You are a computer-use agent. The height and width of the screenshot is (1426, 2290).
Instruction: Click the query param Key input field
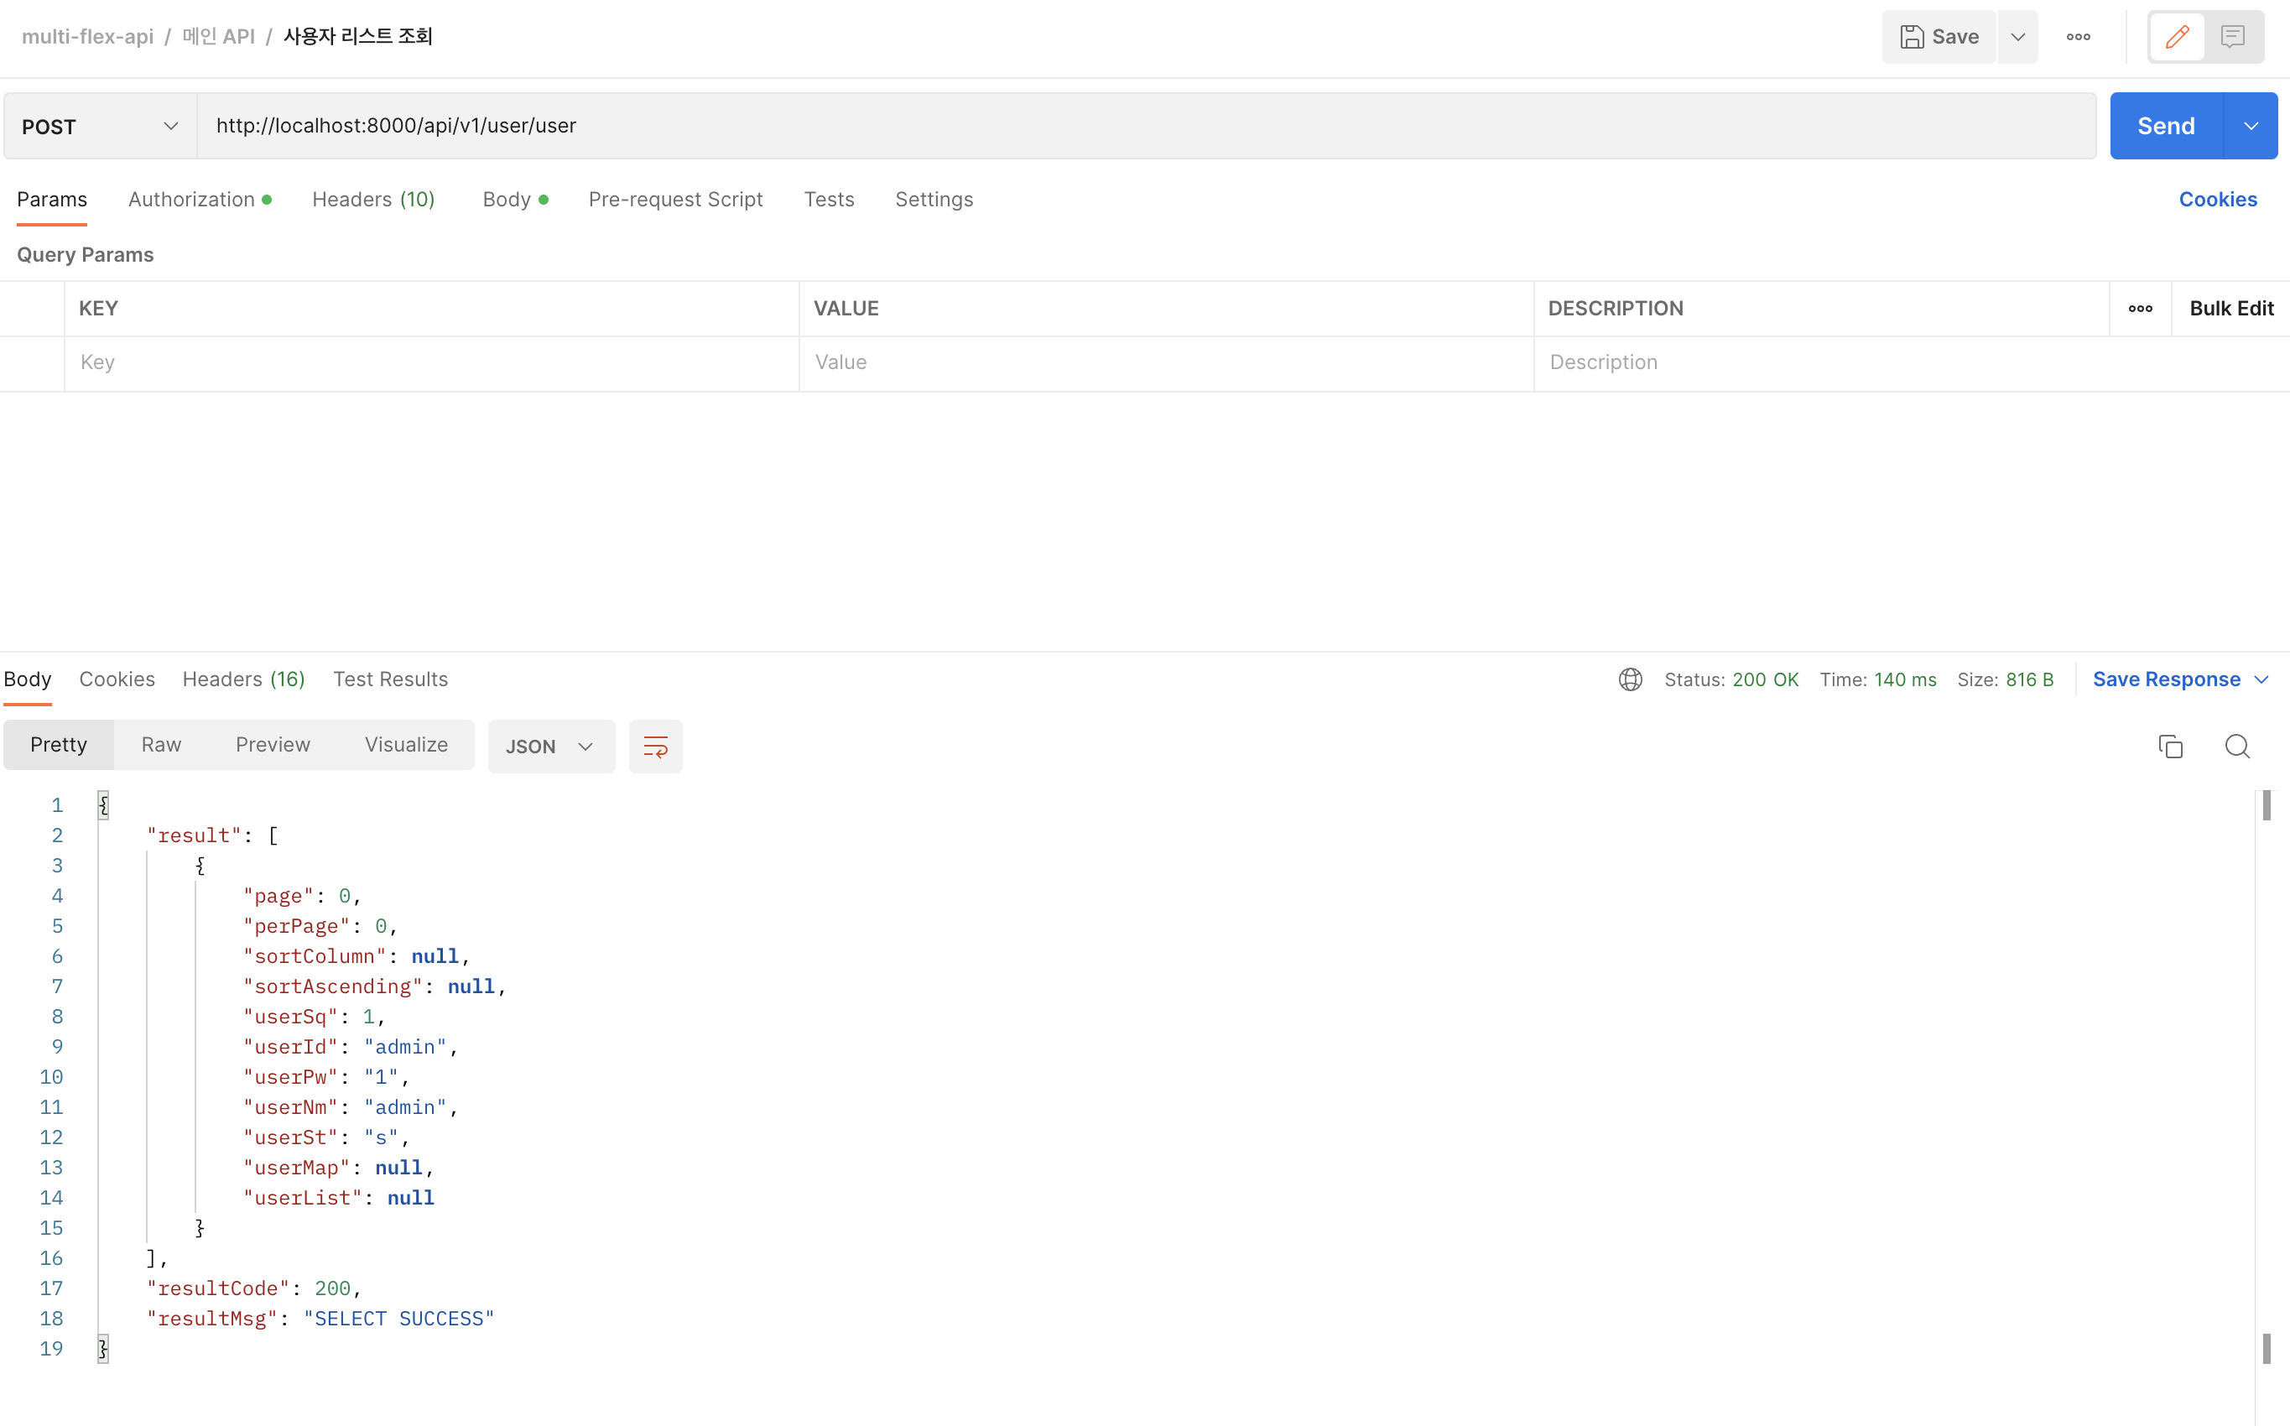[x=431, y=362]
